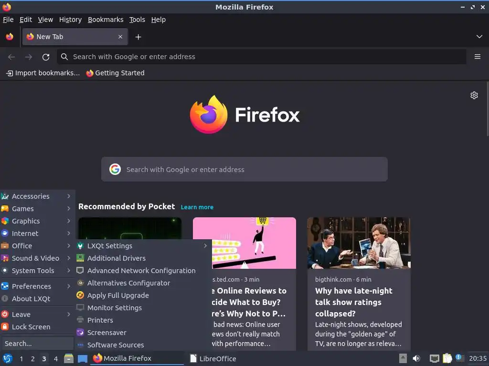
Task: Close the New Tab tab
Action: [120, 37]
